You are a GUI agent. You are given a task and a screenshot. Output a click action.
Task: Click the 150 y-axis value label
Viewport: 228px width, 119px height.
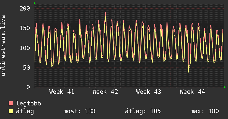pyautogui.click(x=25, y=28)
